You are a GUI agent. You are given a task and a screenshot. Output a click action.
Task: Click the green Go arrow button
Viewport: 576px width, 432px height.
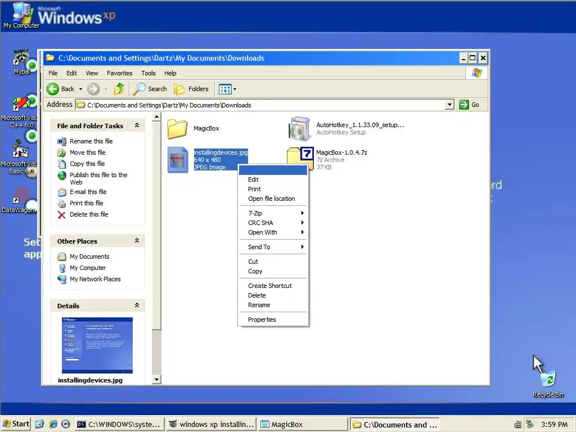pyautogui.click(x=464, y=105)
